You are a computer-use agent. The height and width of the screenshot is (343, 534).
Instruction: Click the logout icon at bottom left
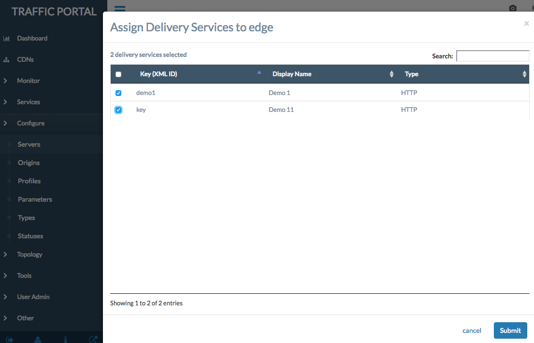(11, 339)
